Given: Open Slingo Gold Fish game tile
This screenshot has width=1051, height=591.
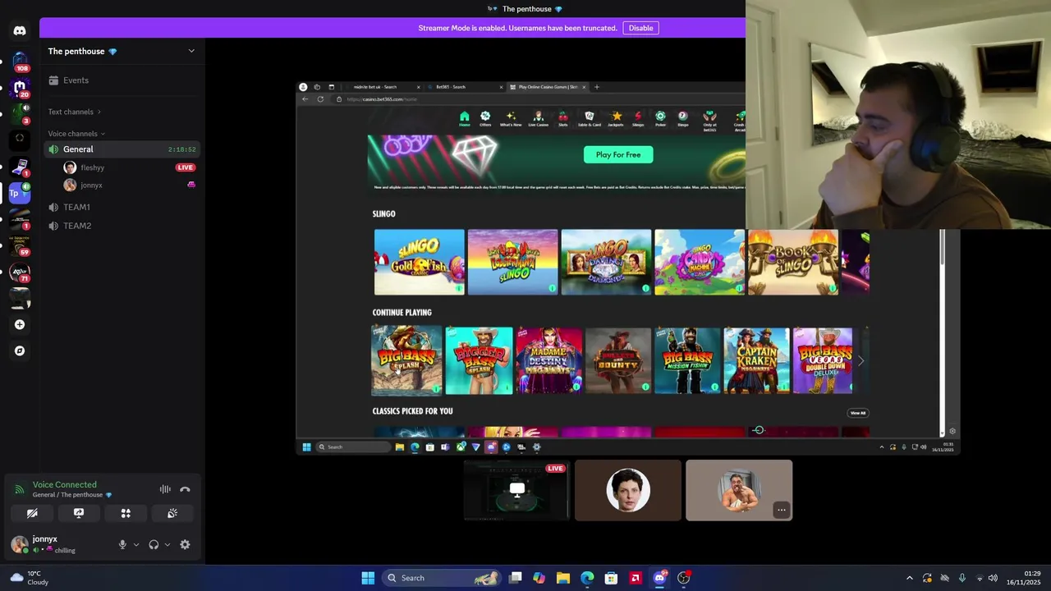Looking at the screenshot, I should 419,262.
